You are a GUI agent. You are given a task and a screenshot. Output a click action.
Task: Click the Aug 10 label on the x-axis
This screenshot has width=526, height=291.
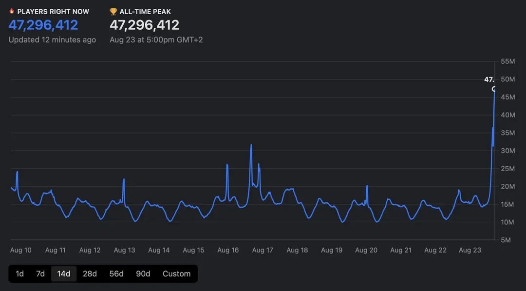(21, 250)
